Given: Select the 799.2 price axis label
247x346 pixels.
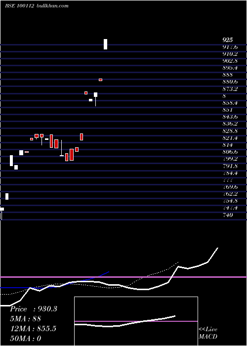Looking at the screenshot, I should [x=230, y=159].
